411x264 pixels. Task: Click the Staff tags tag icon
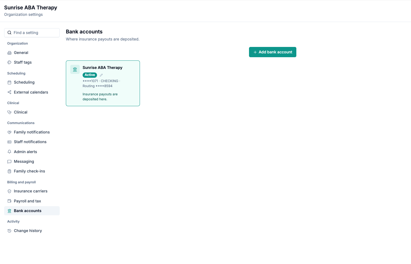point(9,62)
